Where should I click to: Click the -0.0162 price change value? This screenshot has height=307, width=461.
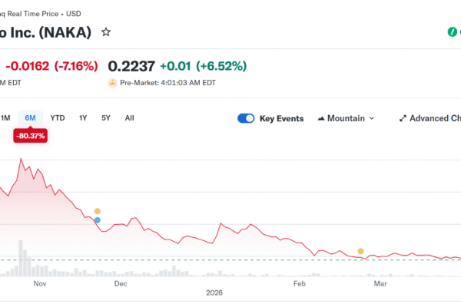tap(28, 66)
